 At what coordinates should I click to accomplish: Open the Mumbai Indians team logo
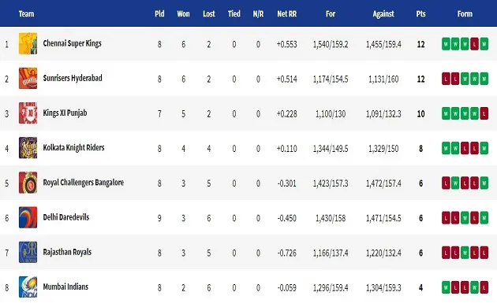pyautogui.click(x=28, y=287)
